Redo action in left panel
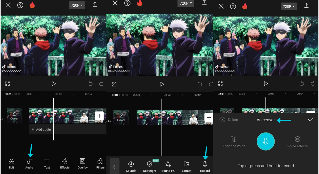This screenshot has height=174, width=319. tap(101, 84)
